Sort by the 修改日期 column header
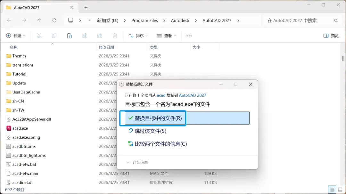The width and height of the screenshot is (346, 194). click(106, 47)
